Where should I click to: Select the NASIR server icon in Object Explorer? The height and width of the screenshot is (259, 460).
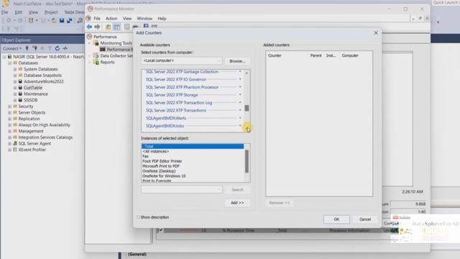[x=9, y=56]
